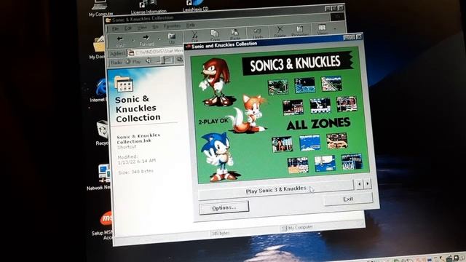Click the Tails character artwork
466x262 pixels.
[248, 114]
